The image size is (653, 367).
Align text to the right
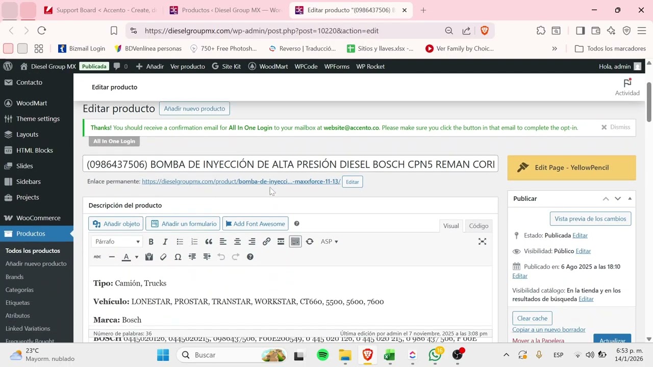click(x=252, y=242)
